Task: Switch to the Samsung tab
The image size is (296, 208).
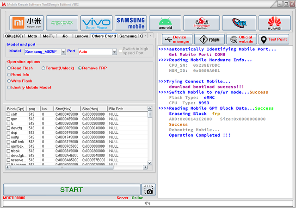Action: pos(128,36)
